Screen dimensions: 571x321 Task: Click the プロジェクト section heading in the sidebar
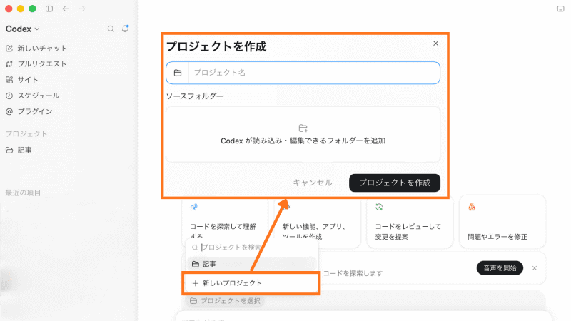[x=26, y=134]
